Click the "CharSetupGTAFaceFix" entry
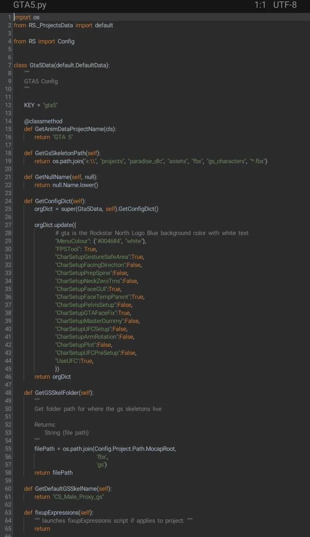Screen dimensions: 310x537 click(x=93, y=313)
